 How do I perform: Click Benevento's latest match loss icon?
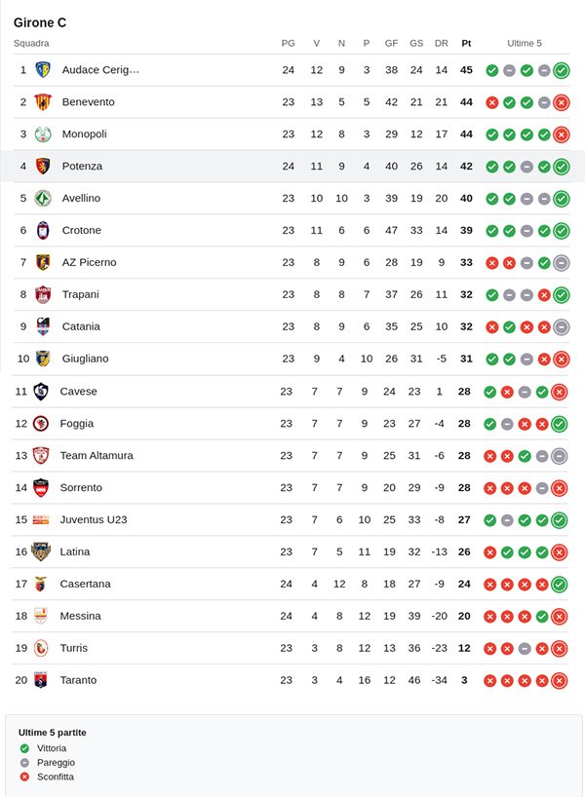[561, 102]
